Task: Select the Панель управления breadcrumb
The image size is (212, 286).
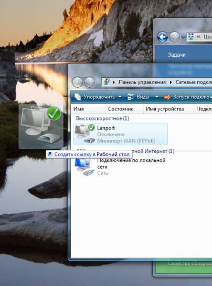Action: pos(142,82)
